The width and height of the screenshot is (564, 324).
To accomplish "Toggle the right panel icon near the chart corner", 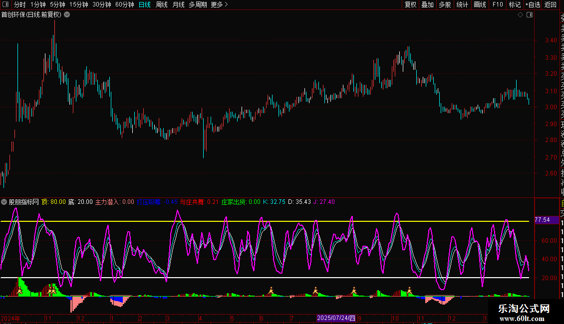I will point(530,15).
